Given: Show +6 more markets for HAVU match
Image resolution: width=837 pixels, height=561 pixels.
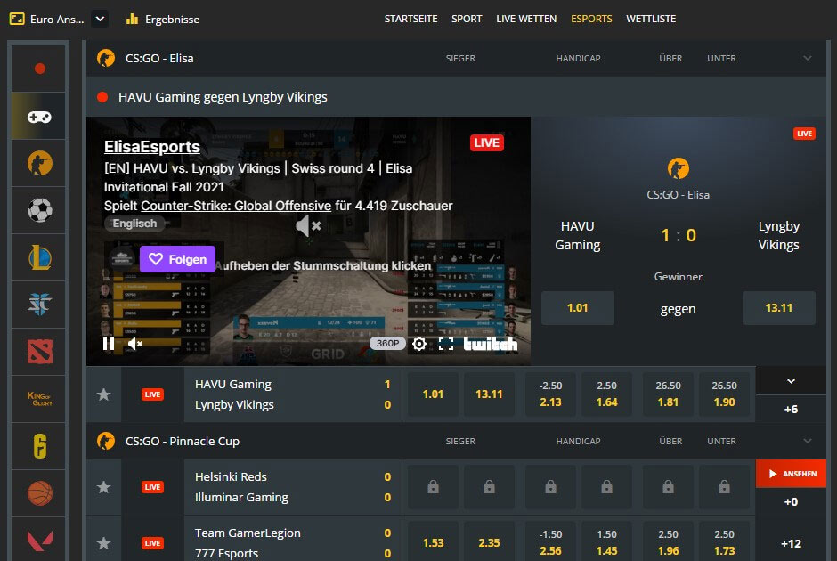Looking at the screenshot, I should coord(791,410).
